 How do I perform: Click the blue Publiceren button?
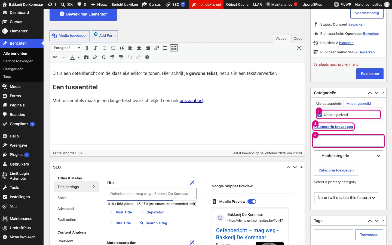click(370, 74)
